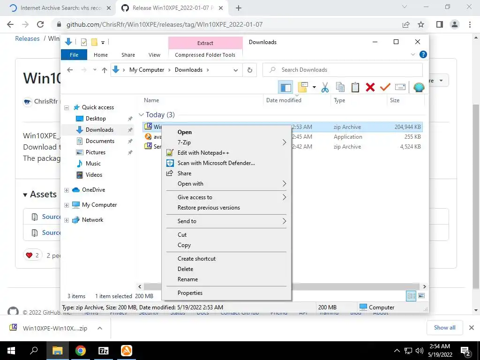The width and height of the screenshot is (480, 360).
Task: Expand the ribbon chevron
Action: [x=412, y=54]
